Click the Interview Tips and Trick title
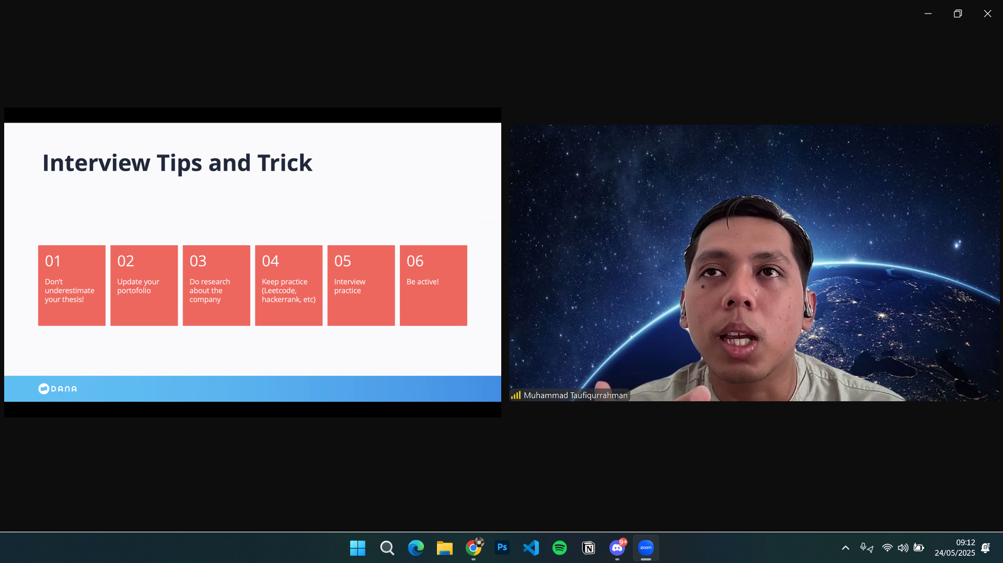The height and width of the screenshot is (563, 1003). pyautogui.click(x=177, y=163)
